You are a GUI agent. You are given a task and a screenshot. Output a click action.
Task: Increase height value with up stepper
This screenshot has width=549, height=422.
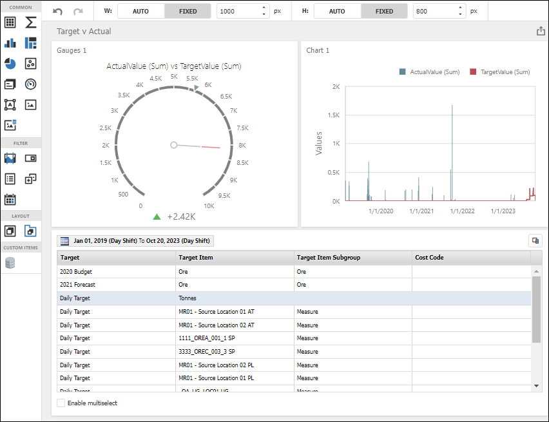[x=460, y=8]
